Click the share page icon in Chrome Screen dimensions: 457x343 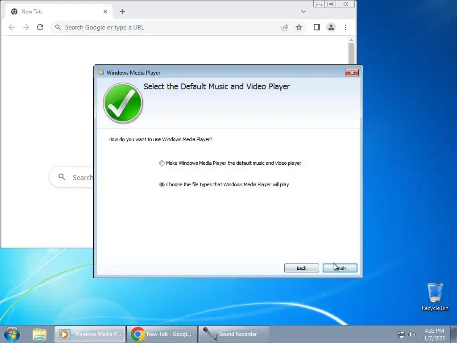point(285,27)
